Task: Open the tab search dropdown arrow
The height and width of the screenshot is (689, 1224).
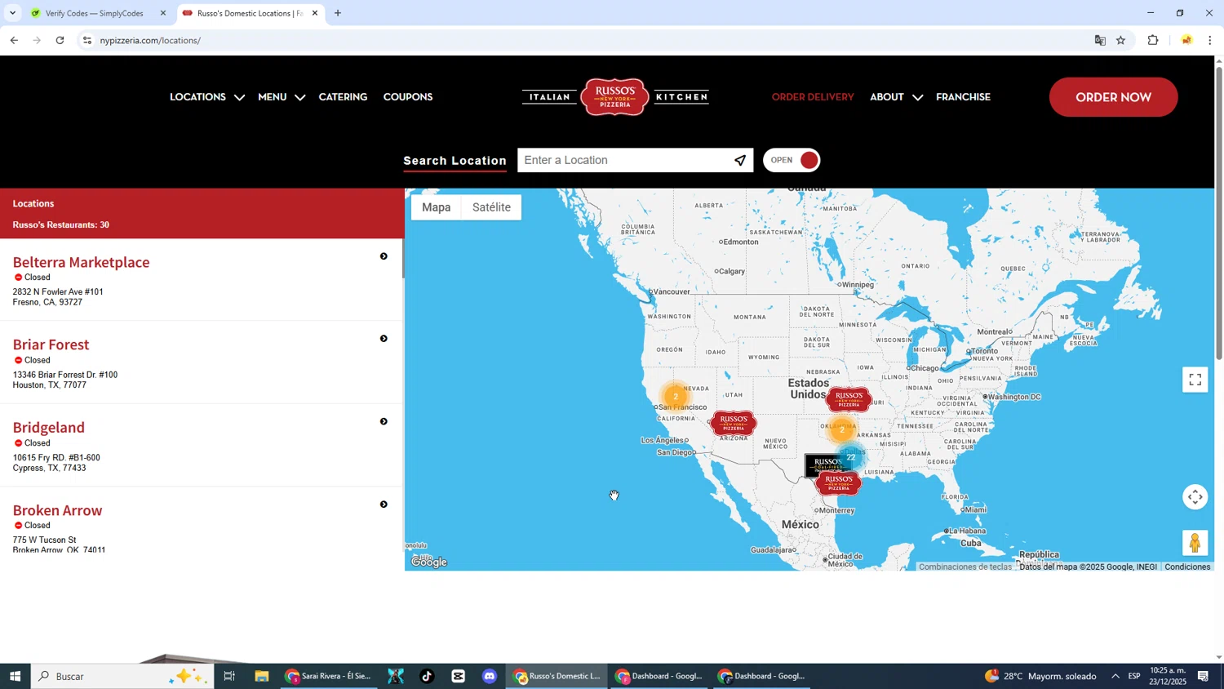Action: (12, 13)
